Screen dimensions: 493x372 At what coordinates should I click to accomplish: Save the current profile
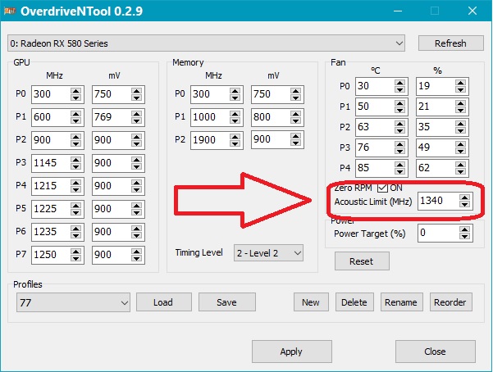coord(227,302)
